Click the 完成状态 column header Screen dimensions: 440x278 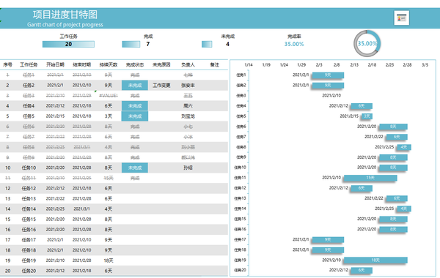click(135, 64)
